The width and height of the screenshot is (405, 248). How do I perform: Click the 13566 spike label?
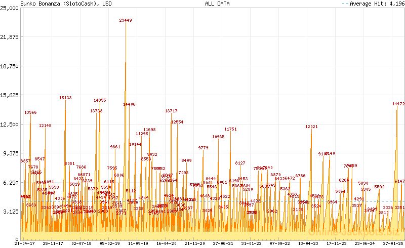click(30, 112)
